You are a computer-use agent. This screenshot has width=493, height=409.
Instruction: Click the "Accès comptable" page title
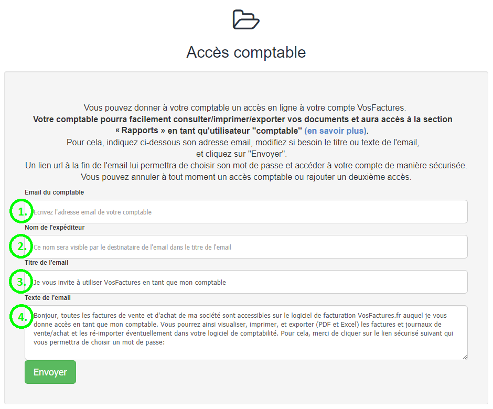click(x=246, y=52)
